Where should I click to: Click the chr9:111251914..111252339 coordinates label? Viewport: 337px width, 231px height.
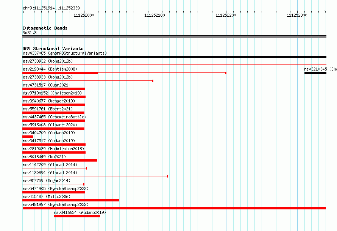click(x=51, y=8)
